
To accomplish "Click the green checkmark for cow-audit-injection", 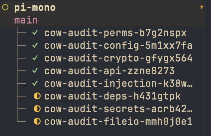I will 35,83.
